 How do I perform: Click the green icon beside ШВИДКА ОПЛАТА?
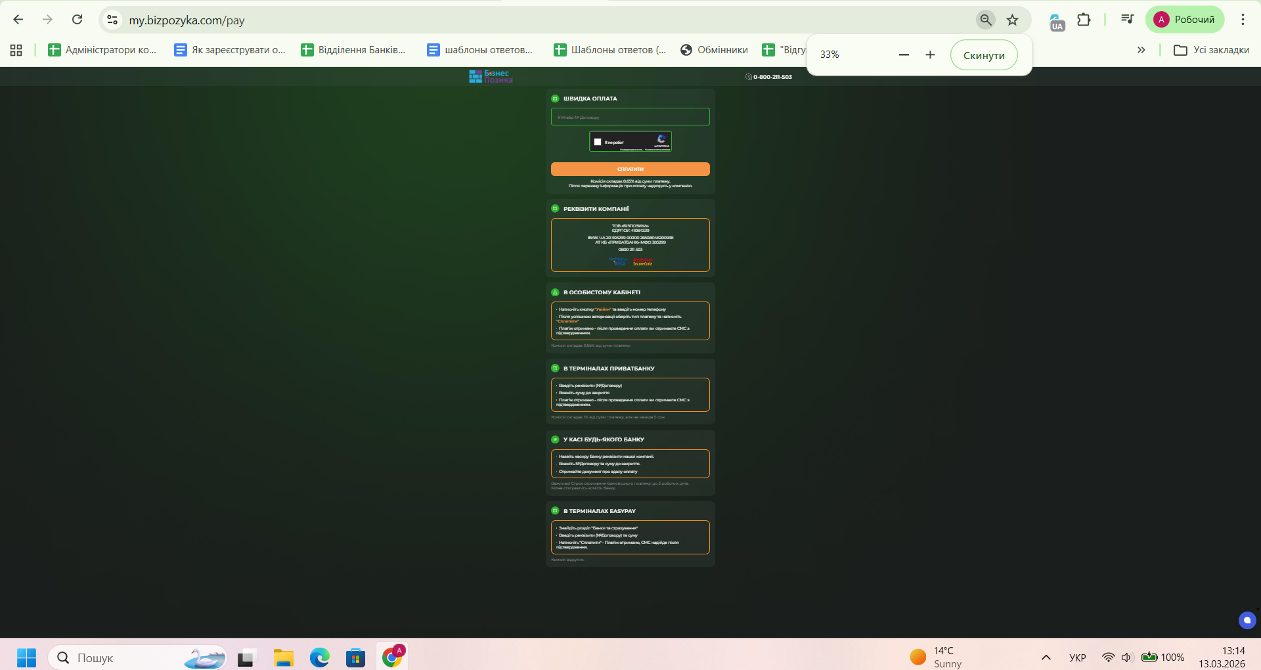[x=555, y=99]
